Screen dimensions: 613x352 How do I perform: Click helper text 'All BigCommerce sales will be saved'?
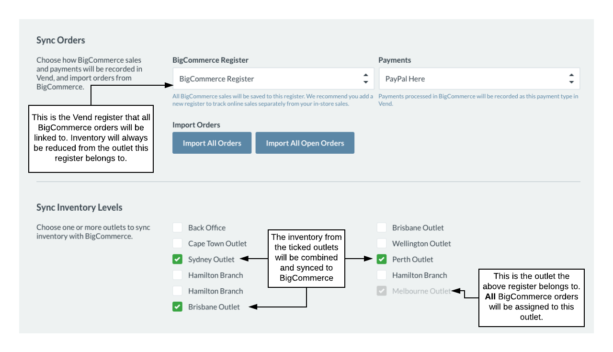(x=272, y=100)
